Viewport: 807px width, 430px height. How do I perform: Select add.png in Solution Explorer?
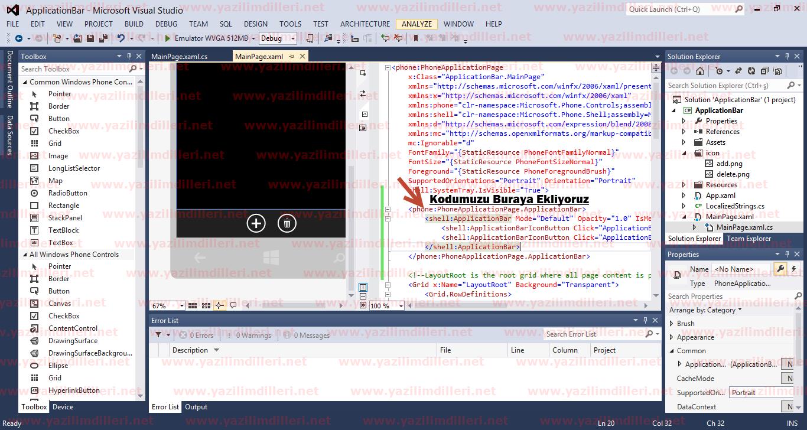[729, 164]
